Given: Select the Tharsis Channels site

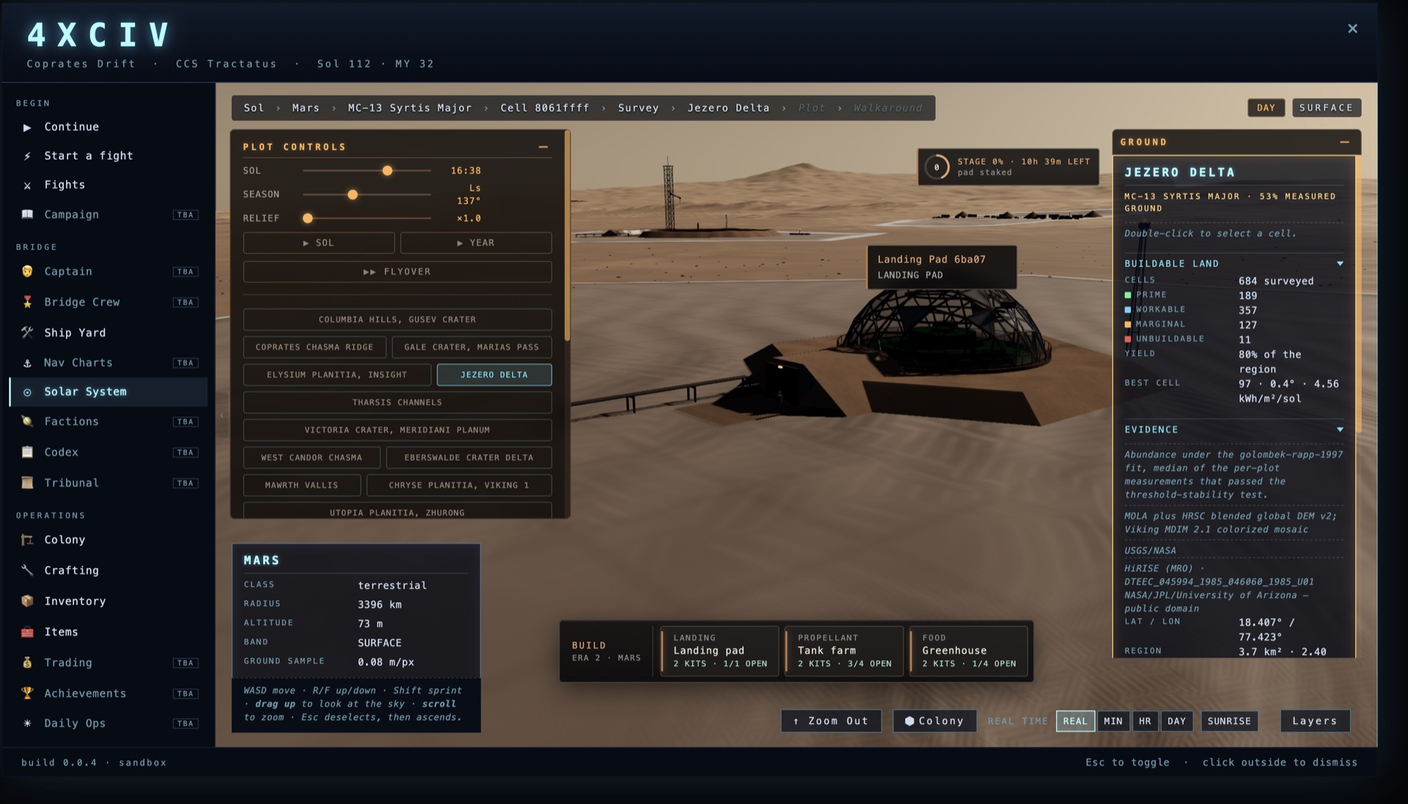Looking at the screenshot, I should coord(397,402).
